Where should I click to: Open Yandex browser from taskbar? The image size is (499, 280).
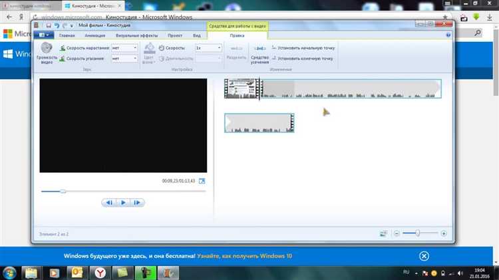(x=100, y=273)
